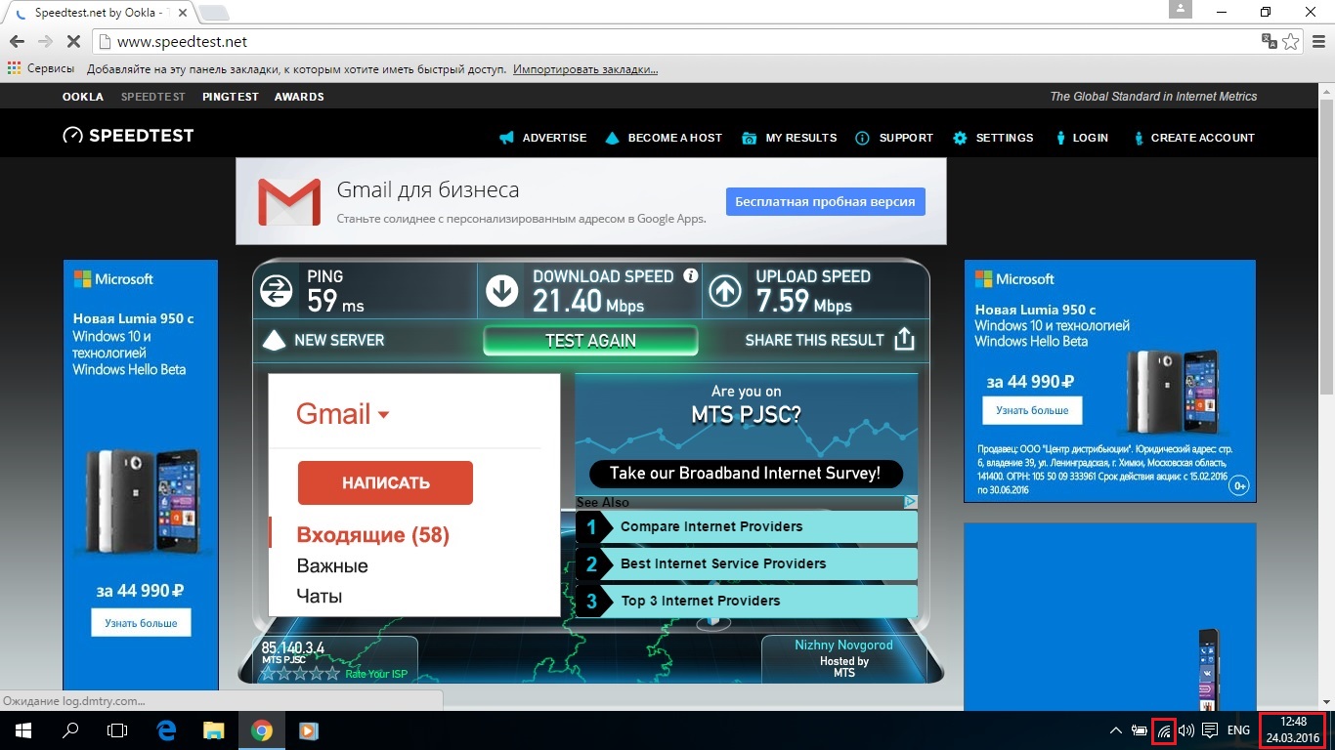This screenshot has width=1335, height=750.
Task: Open Windows Start menu
Action: point(22,729)
